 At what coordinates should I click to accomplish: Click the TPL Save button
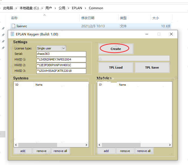(152, 68)
